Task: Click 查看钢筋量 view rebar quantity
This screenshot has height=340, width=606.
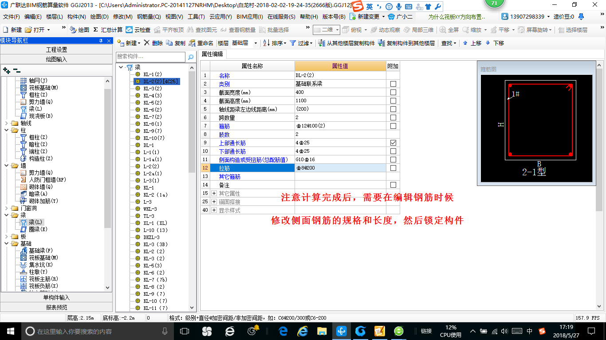Action: click(x=238, y=30)
